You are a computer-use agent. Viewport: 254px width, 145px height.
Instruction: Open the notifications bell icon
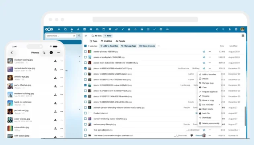230,29
